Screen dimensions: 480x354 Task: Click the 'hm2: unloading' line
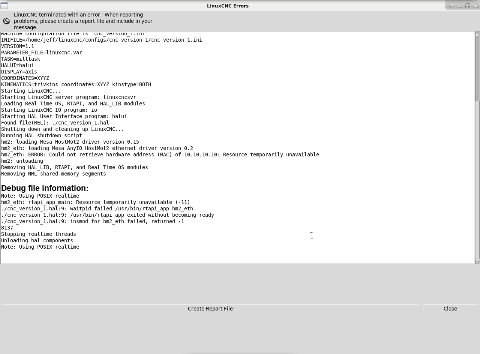22,161
